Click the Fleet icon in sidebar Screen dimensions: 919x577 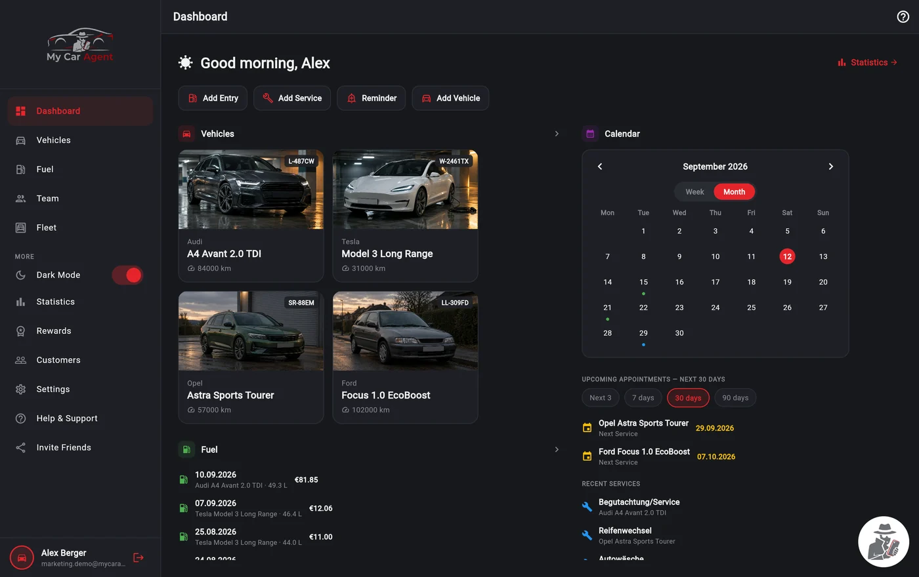20,228
